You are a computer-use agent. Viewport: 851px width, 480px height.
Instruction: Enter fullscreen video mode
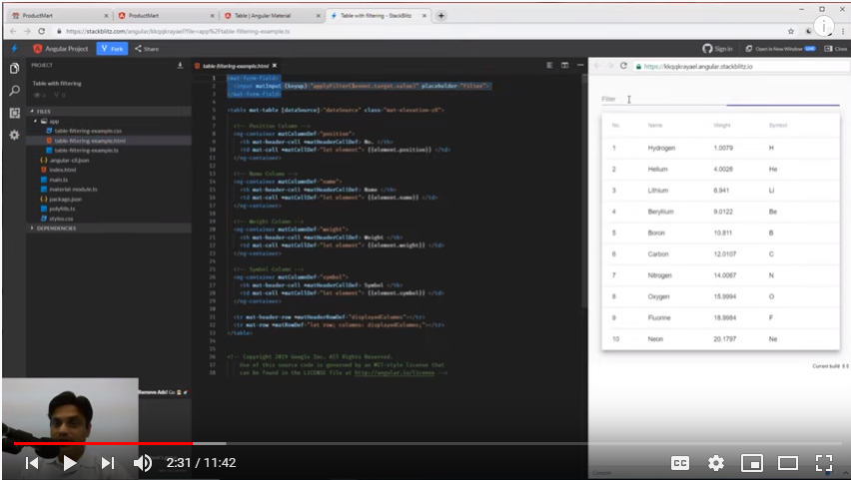[x=824, y=463]
